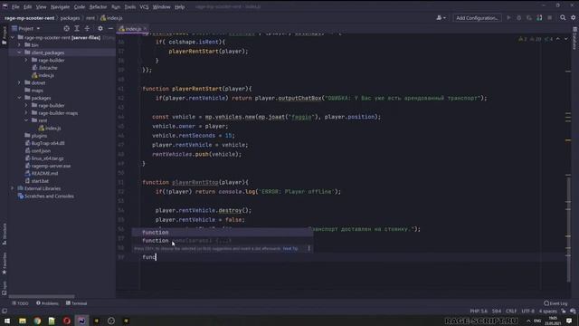Screen dimensions: 579x326
Task: Click the highlighted listener icon in toolbar
Action: pyautogui.click(x=539, y=18)
